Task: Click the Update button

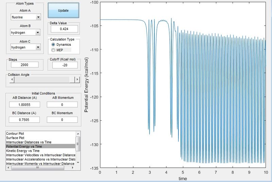Action: point(63,11)
